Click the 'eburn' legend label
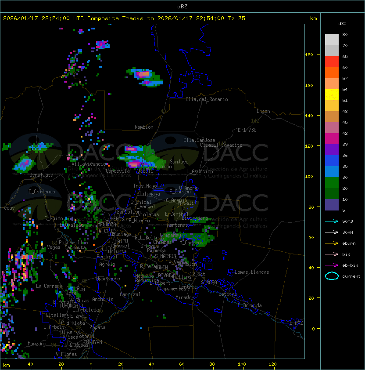Screen dimensions: 365x370 [x=349, y=243]
